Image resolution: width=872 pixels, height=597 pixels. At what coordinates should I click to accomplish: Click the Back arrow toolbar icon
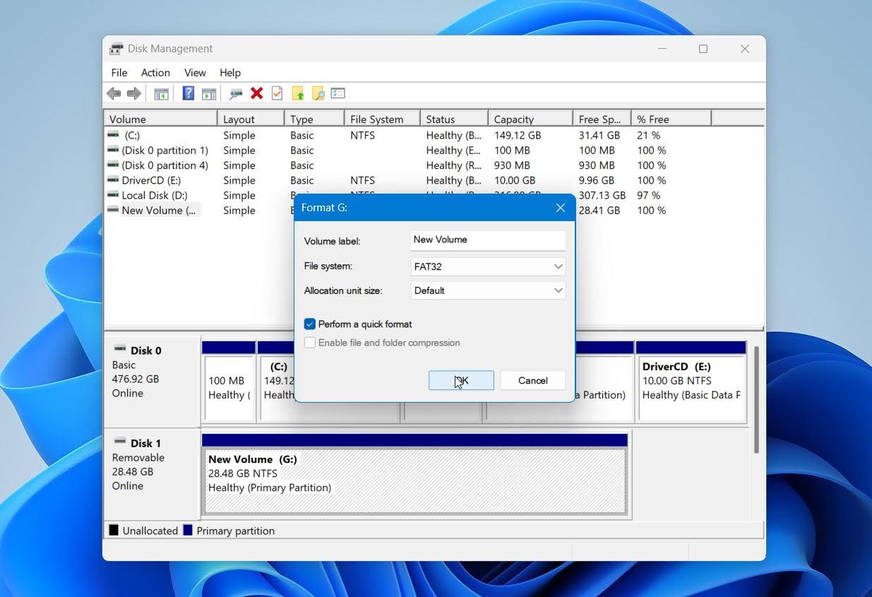point(114,93)
